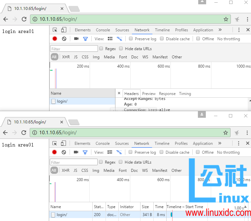Toggle filter funnel icon in bottom DevTools
The image size is (251, 221).
pos(85,152)
